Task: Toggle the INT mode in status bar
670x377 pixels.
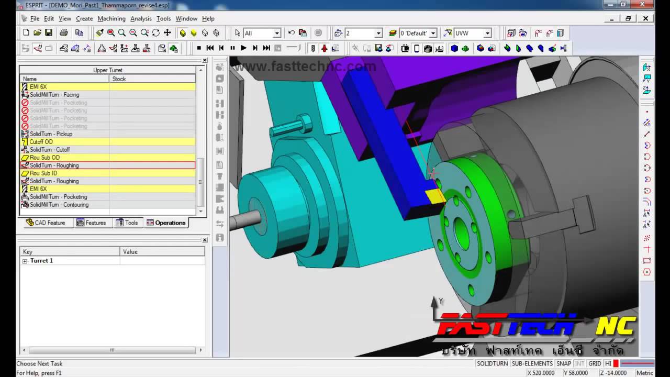Action: pos(579,363)
